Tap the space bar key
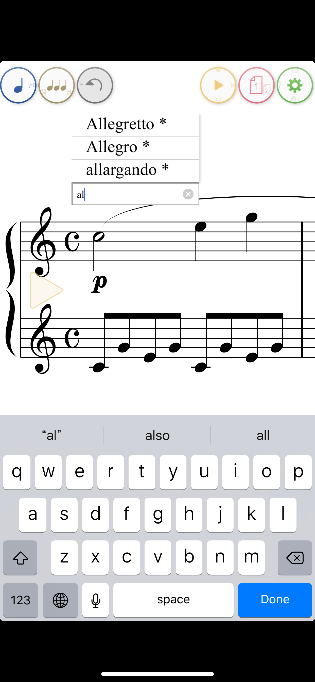The height and width of the screenshot is (682, 315). 173,600
